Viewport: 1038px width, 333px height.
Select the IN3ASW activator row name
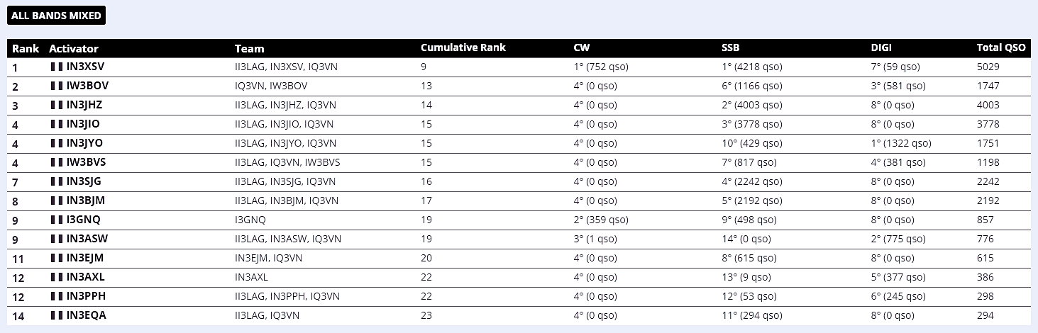coord(87,239)
